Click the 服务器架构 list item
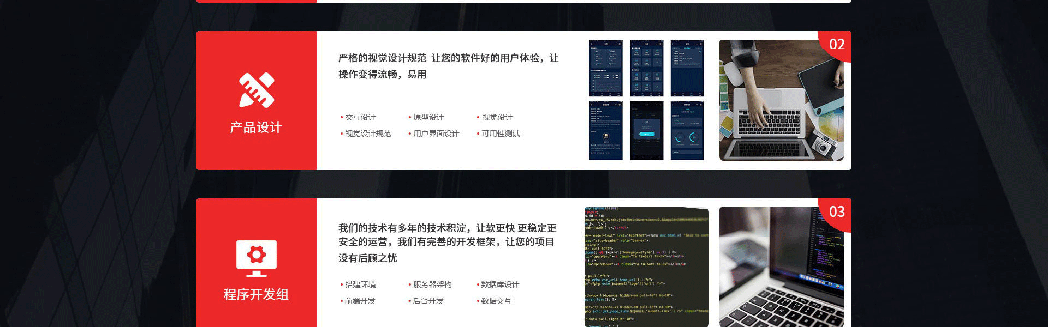 pyautogui.click(x=432, y=284)
